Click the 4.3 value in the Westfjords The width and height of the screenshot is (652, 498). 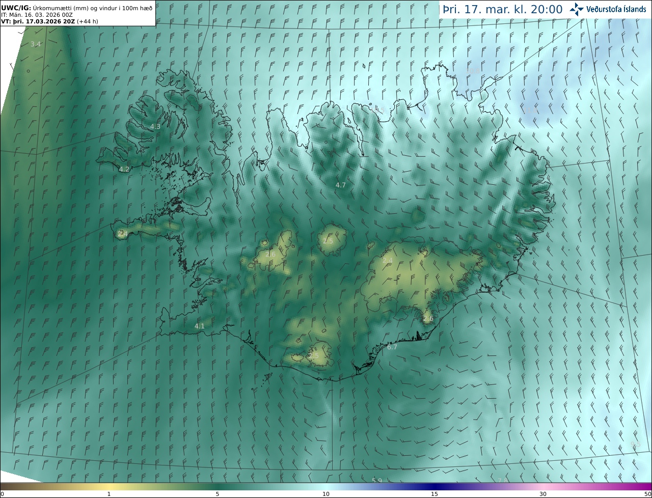[x=155, y=127]
